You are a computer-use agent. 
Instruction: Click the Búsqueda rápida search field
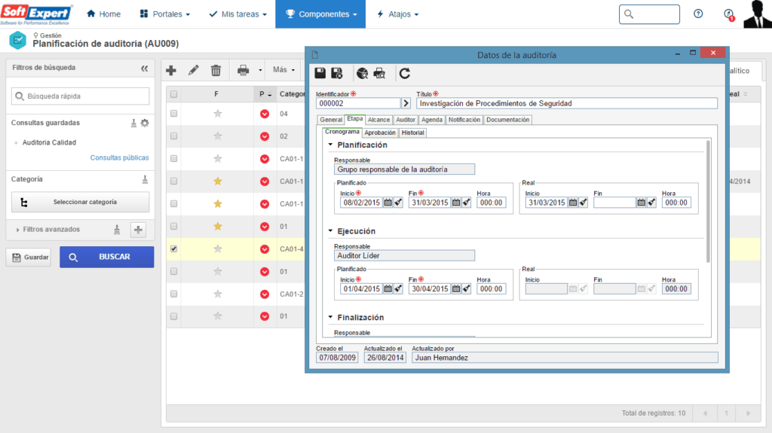81,96
